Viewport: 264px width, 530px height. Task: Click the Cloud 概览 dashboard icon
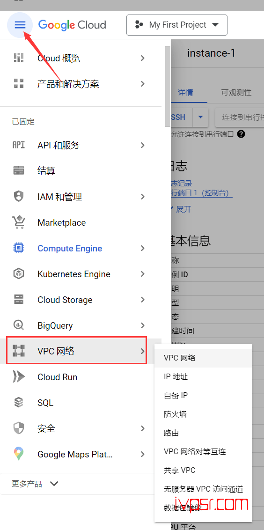pos(19,58)
